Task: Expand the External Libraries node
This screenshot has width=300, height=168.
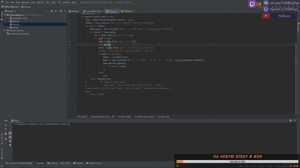Action: 4,31
